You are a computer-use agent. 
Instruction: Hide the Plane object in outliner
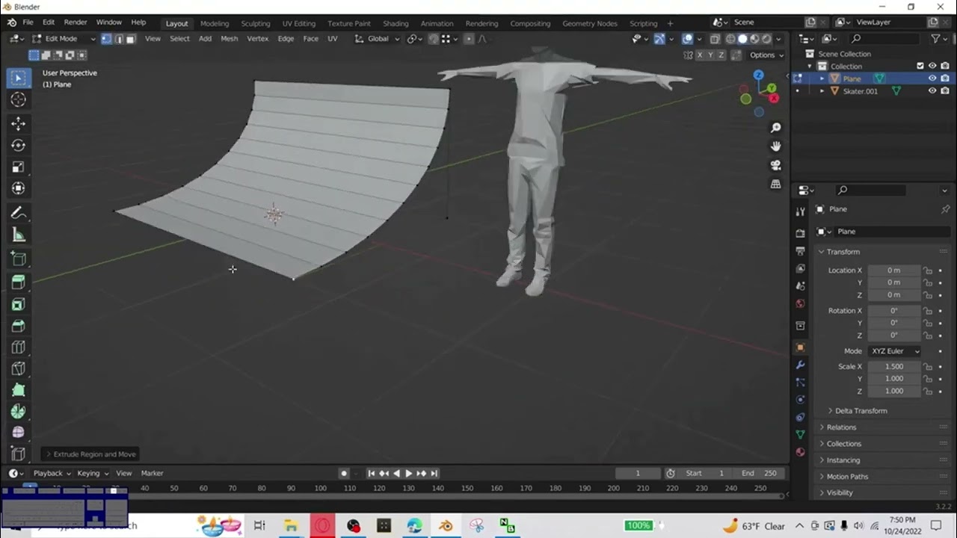[x=932, y=78]
